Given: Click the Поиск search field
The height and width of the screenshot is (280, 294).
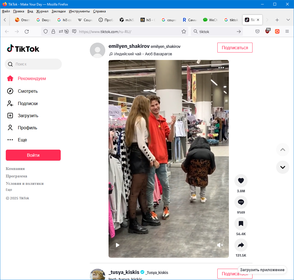Looking at the screenshot, I should pyautogui.click(x=33, y=64).
